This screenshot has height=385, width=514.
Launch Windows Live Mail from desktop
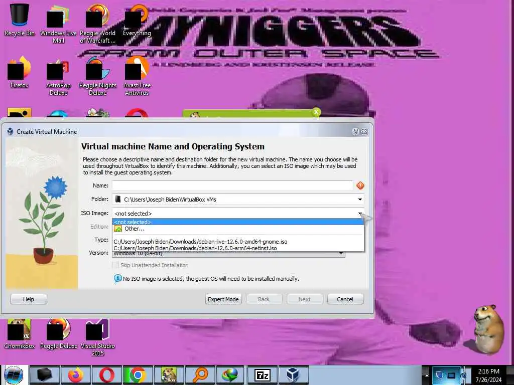point(58,24)
